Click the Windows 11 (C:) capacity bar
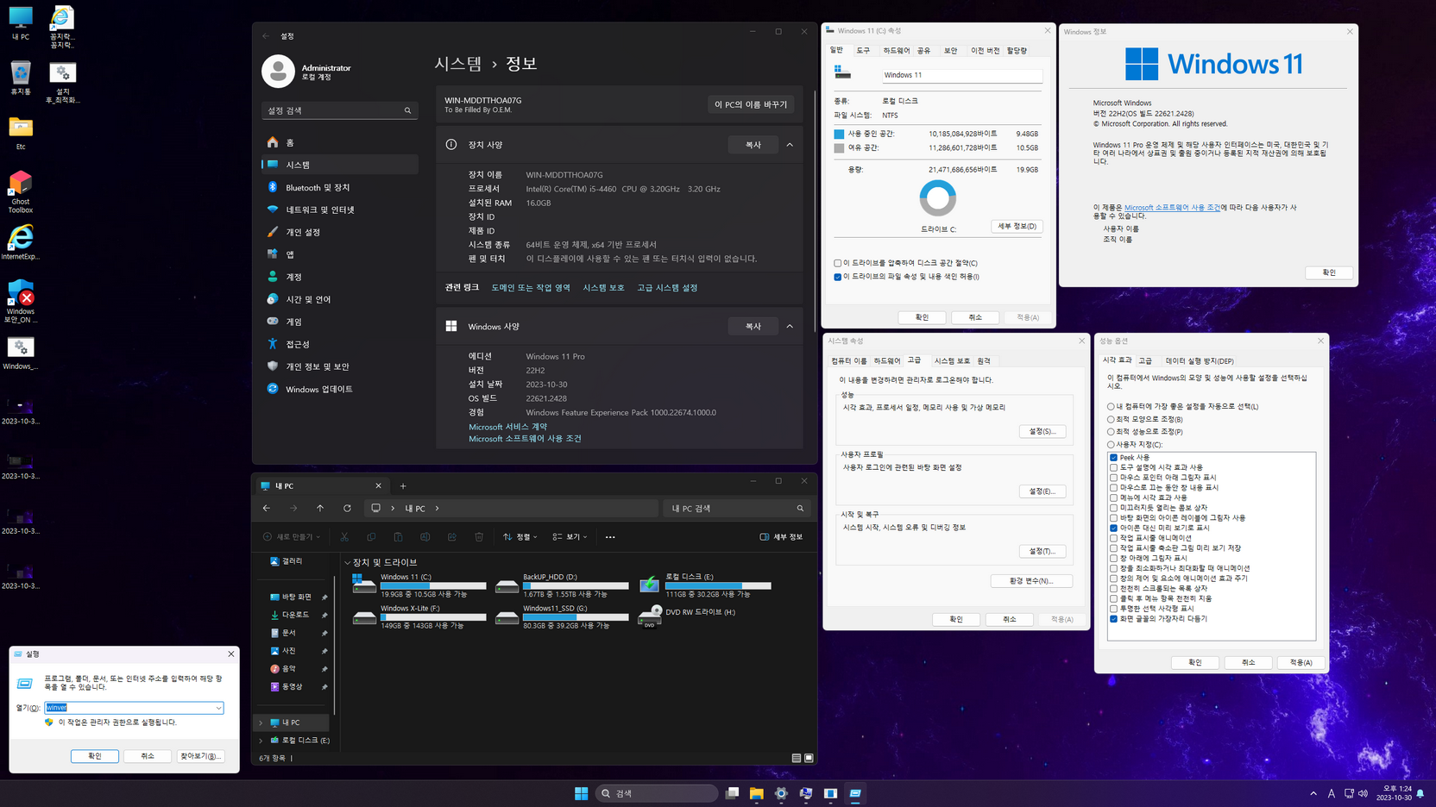 coord(433,586)
